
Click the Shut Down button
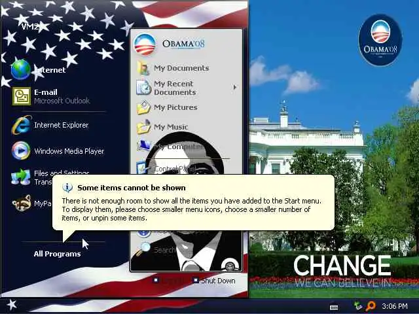point(214,281)
